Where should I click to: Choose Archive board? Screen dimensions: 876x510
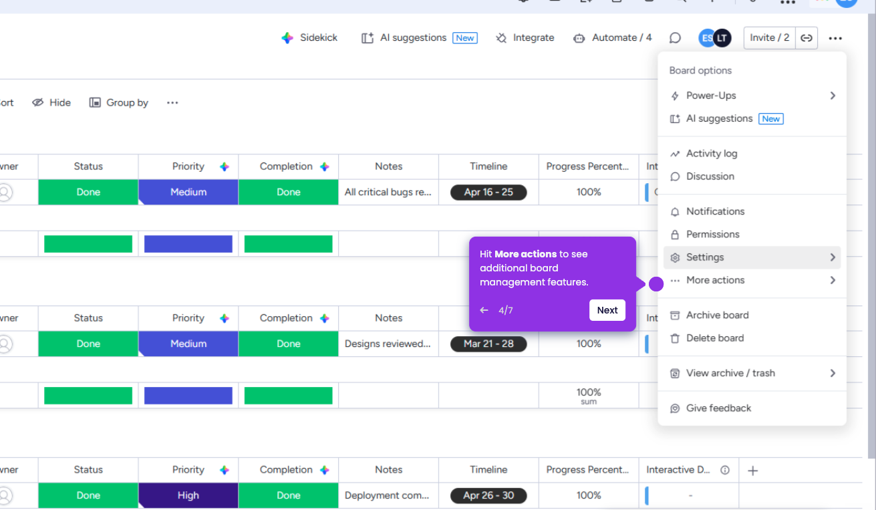click(752, 315)
